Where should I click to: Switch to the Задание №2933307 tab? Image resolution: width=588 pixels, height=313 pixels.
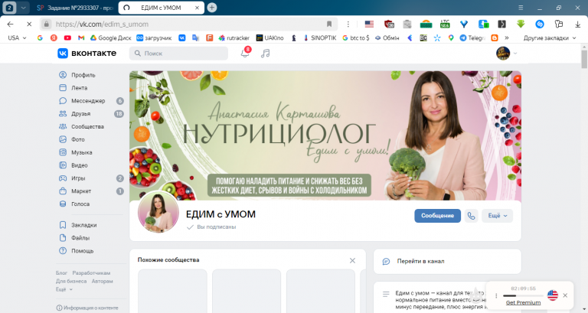point(75,8)
